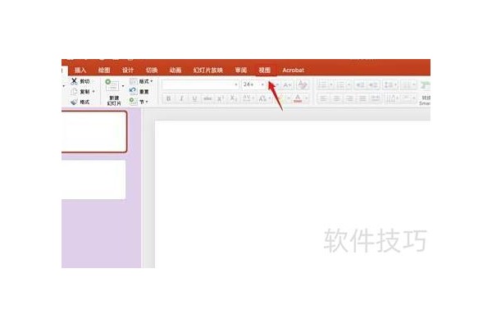
Task: Switch to the 切换 tab
Action: click(x=152, y=70)
